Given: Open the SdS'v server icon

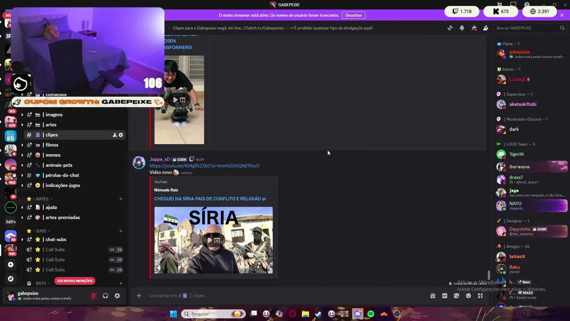Looking at the screenshot, I should coord(11,222).
